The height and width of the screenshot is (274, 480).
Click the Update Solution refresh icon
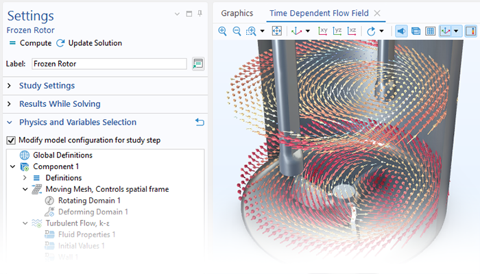(60, 43)
